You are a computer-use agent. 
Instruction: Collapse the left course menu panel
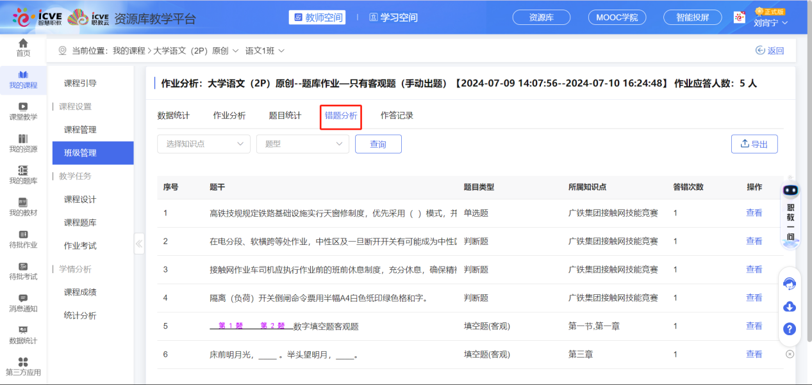click(139, 244)
